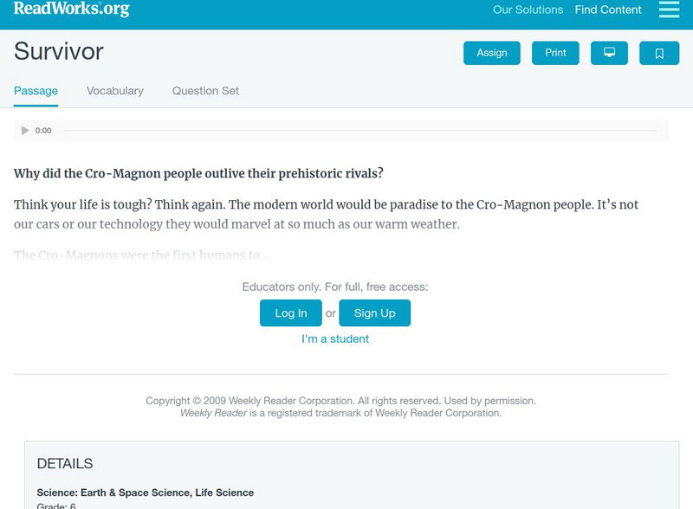Image resolution: width=693 pixels, height=509 pixels.
Task: Select the Passage tab
Action: (36, 91)
